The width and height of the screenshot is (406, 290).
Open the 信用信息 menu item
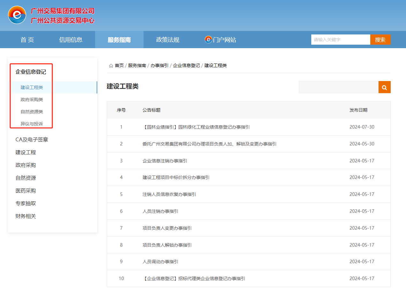(x=70, y=39)
